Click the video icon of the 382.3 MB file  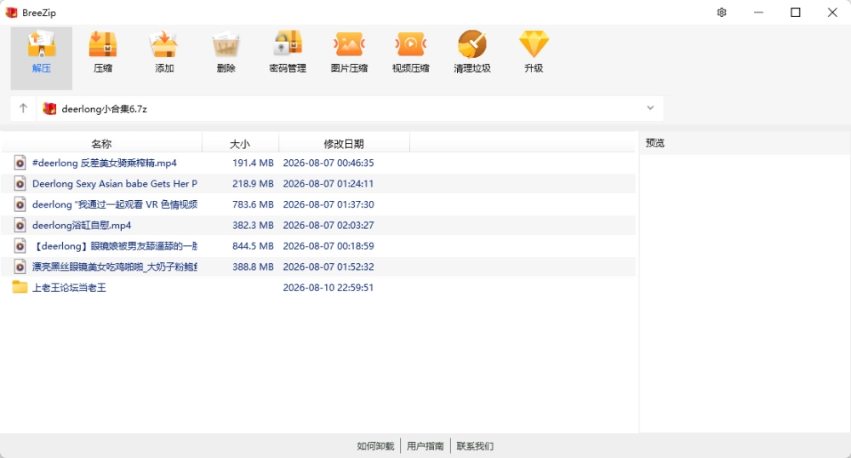pos(20,226)
